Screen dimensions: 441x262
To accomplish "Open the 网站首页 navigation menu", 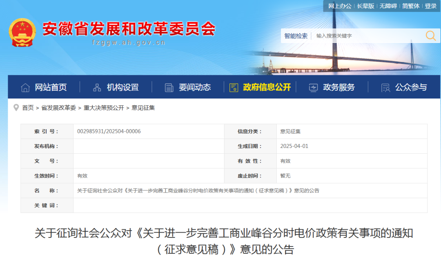I will point(51,87).
